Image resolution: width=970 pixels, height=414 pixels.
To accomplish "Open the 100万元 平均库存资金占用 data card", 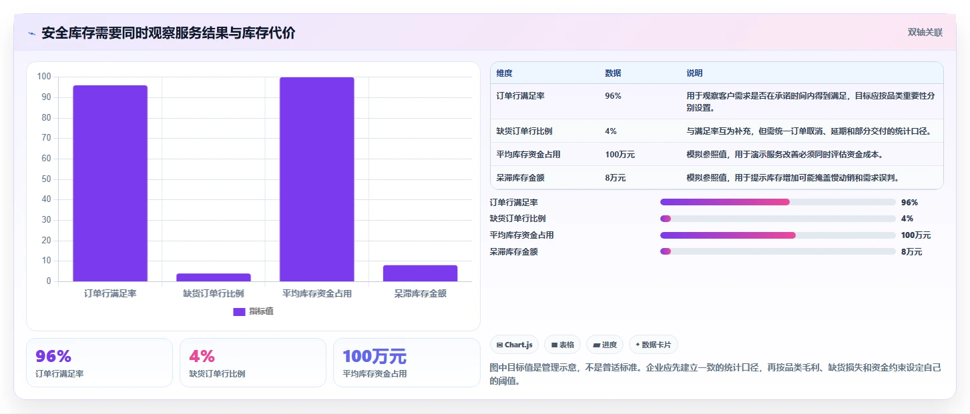I will pos(407,363).
